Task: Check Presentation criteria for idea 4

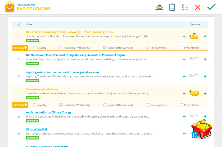Action: (x=182, y=105)
